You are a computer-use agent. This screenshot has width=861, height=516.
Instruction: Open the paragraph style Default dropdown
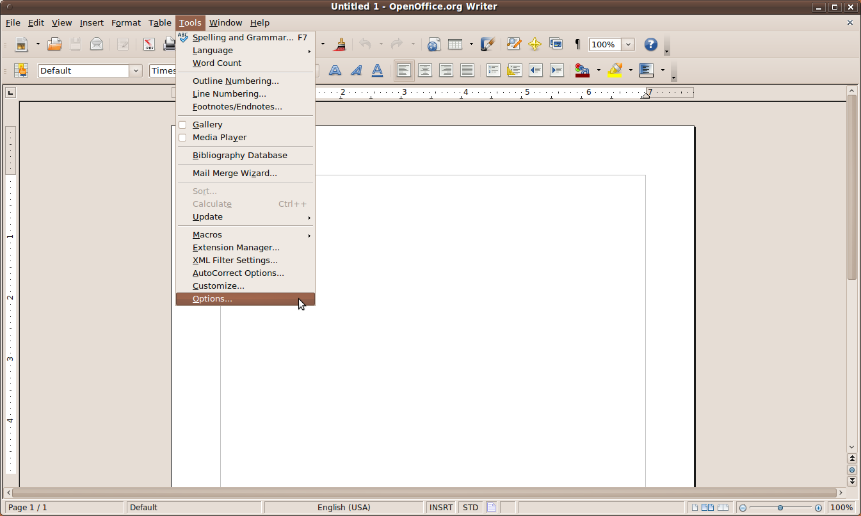click(136, 70)
